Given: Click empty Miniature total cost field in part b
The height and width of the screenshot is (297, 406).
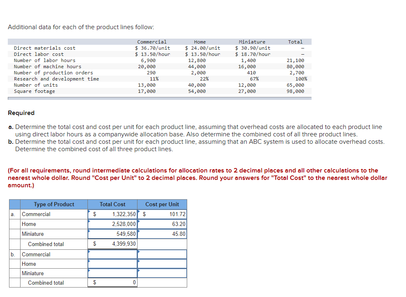Looking at the screenshot, I should [x=112, y=273].
